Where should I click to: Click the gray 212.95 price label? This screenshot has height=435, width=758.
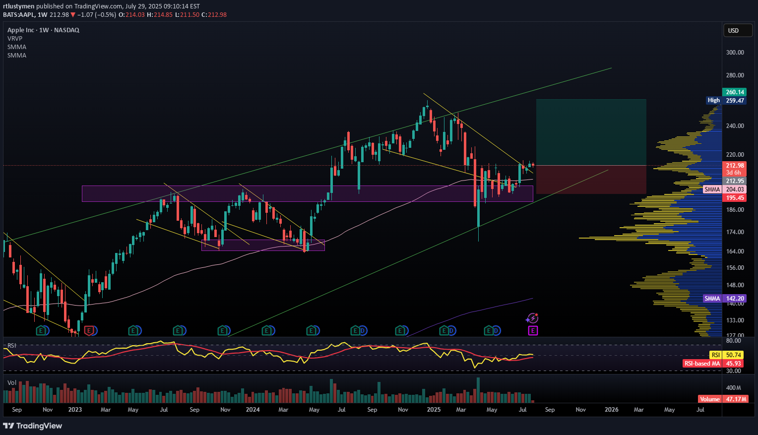(x=735, y=181)
